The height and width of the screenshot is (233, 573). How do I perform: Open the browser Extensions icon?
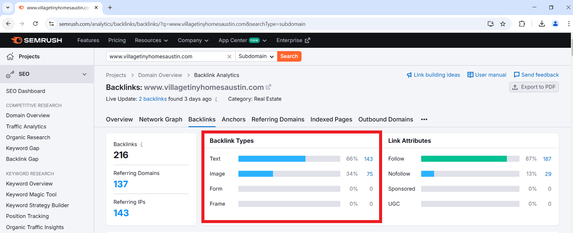tap(522, 24)
